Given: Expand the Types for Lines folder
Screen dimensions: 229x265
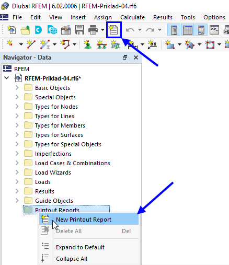Looking at the screenshot, I should 17,116.
